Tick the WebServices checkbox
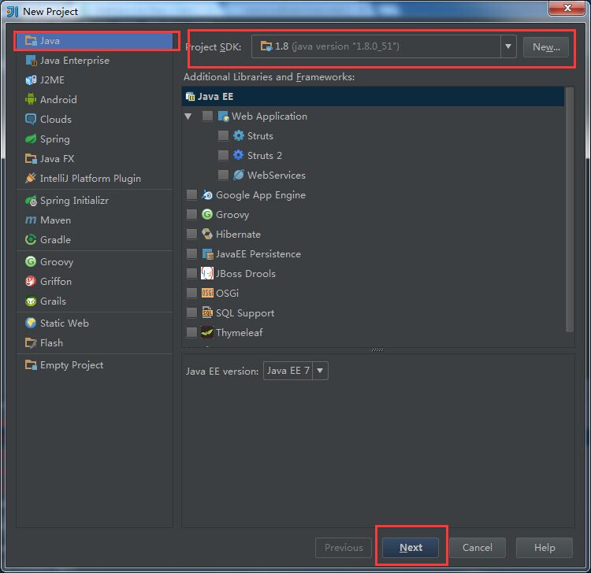This screenshot has width=591, height=573. 223,175
